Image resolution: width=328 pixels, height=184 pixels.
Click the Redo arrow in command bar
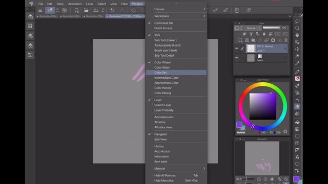122,10
